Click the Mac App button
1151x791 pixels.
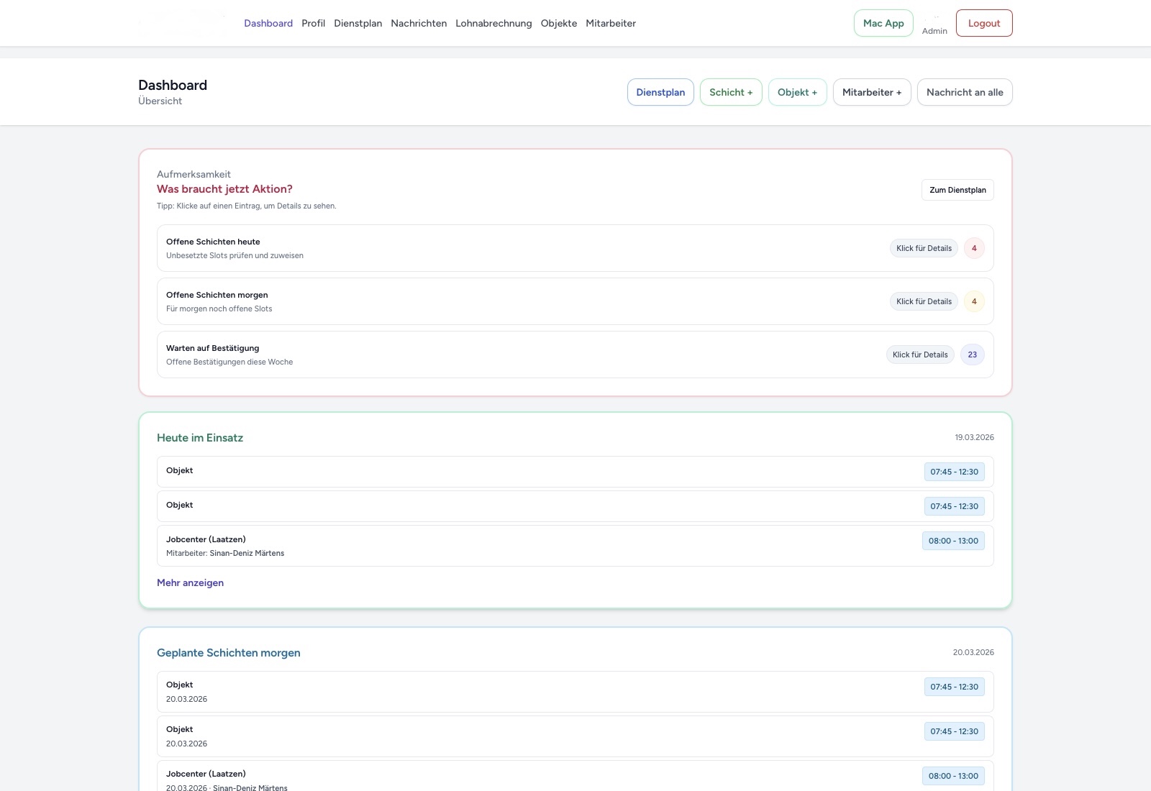point(883,23)
